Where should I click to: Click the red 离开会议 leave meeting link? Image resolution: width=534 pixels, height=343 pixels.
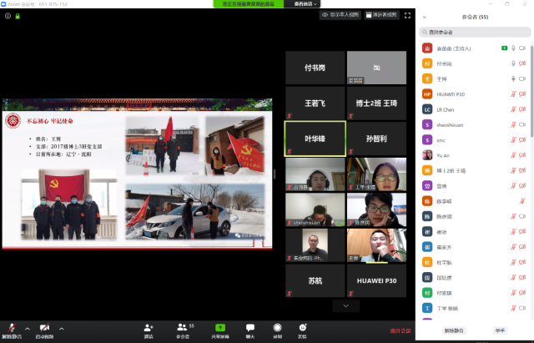(x=400, y=330)
